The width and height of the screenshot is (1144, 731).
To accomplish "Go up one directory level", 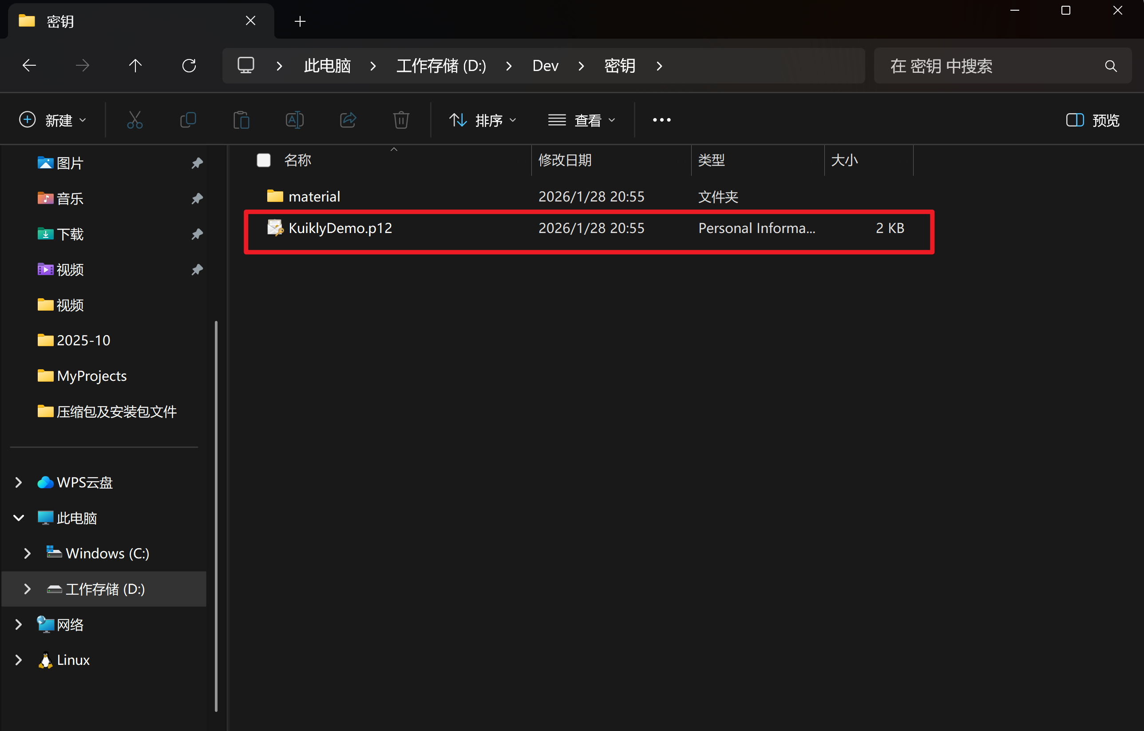I will pos(135,66).
